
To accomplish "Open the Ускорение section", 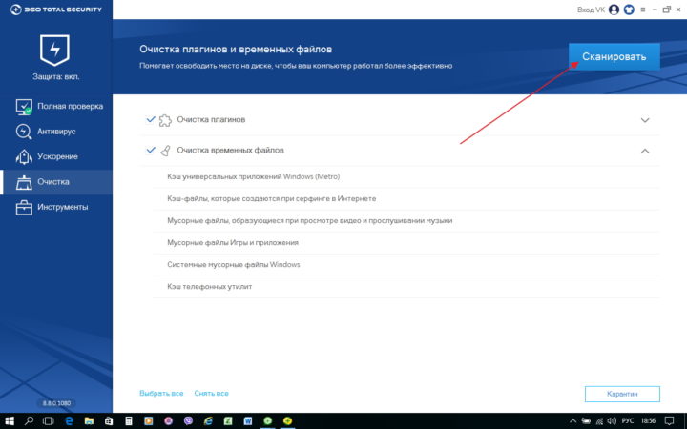I will [56, 156].
